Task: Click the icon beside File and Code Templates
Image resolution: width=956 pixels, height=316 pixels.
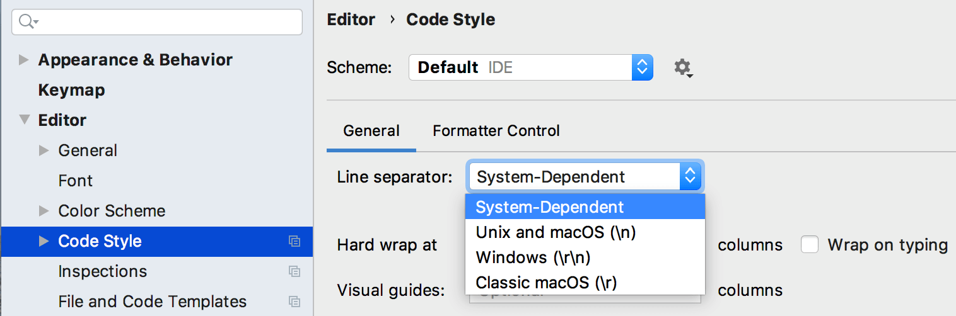Action: (294, 302)
